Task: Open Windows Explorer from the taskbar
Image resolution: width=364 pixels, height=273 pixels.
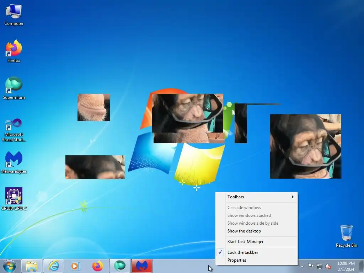Action: 32,266
